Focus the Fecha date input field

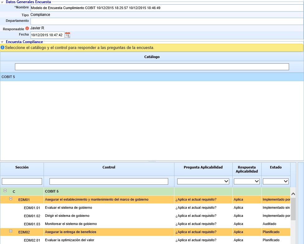47,35
